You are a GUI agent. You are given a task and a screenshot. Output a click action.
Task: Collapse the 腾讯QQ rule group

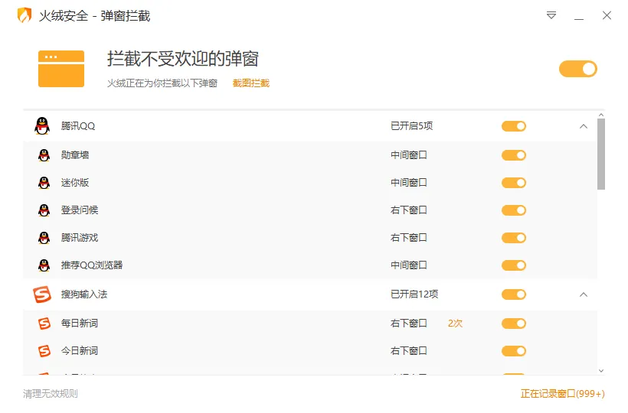[584, 126]
